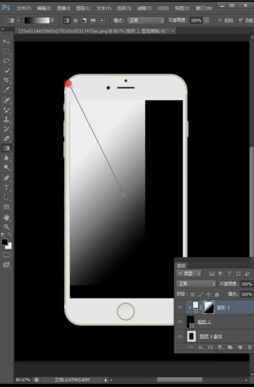
Task: Select the Horizontal Type tool
Action: click(x=6, y=187)
